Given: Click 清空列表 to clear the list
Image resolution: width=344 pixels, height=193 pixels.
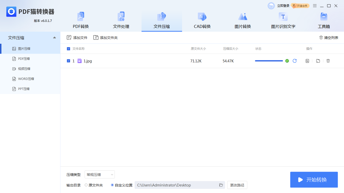Looking at the screenshot, I should click(x=329, y=38).
